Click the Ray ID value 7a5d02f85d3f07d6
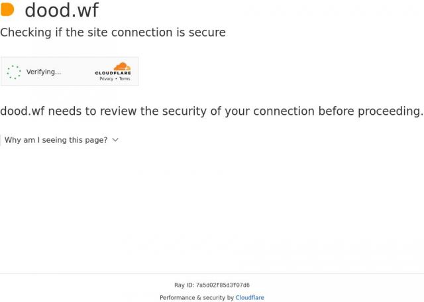Screen dimensions: 424x302 (x=223, y=285)
